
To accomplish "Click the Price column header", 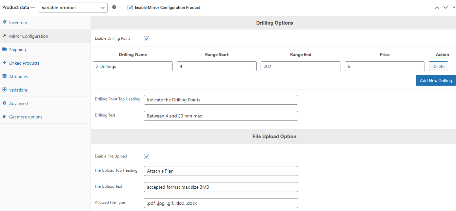I will point(385,55).
